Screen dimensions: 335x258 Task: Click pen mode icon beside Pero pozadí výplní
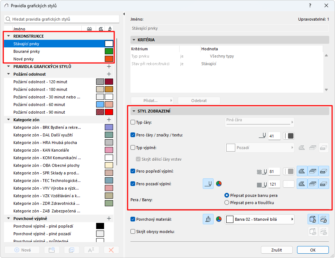[x=208, y=184]
